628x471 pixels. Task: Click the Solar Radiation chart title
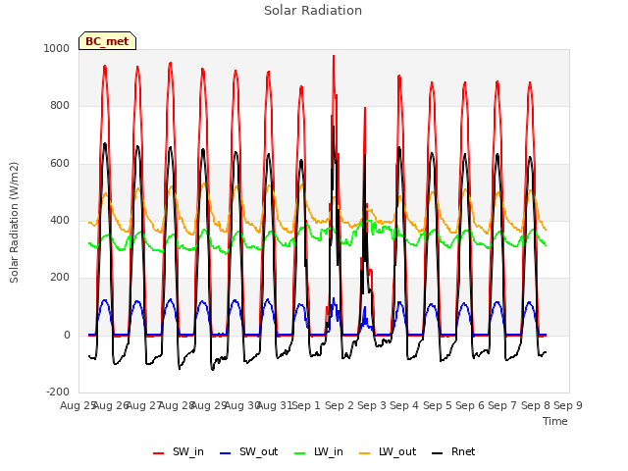[x=313, y=11]
